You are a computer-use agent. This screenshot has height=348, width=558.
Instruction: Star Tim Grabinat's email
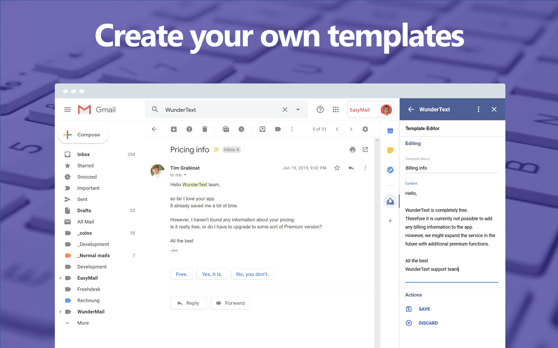click(x=337, y=167)
